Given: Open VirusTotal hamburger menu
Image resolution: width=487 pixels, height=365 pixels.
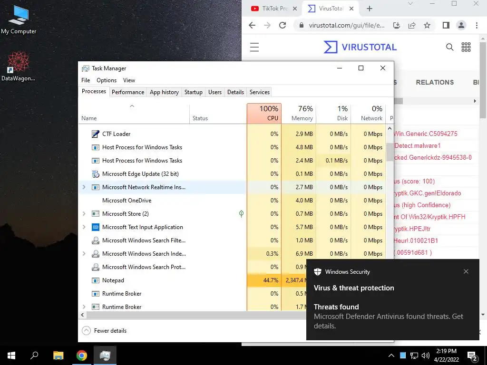Looking at the screenshot, I should coord(254,47).
